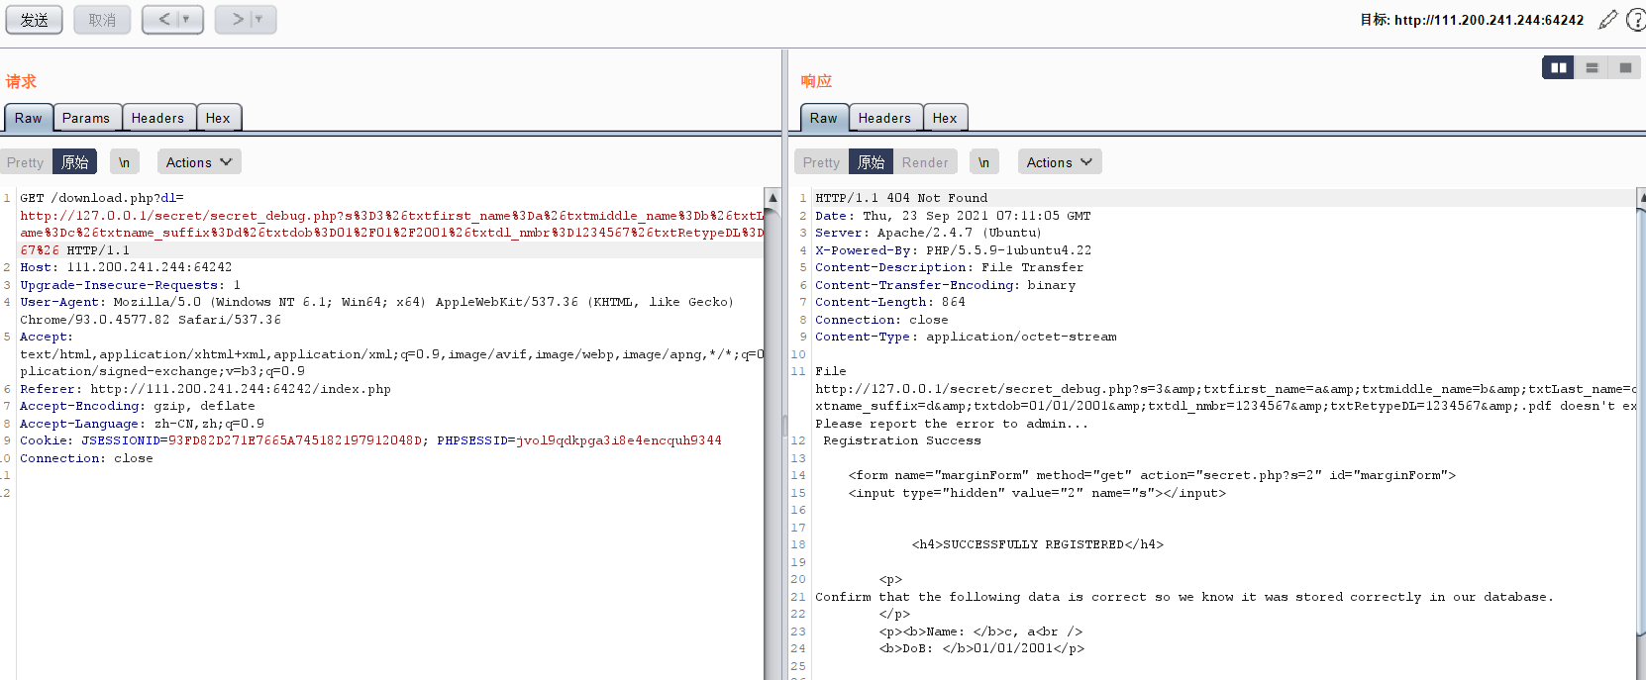This screenshot has width=1646, height=680.
Task: Select 原始 view in request pane
Action: 75,162
